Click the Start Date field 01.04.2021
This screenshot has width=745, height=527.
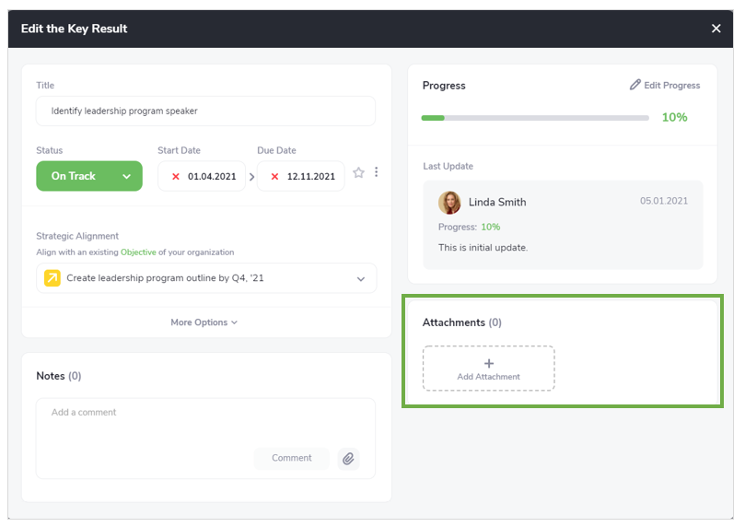click(x=212, y=176)
